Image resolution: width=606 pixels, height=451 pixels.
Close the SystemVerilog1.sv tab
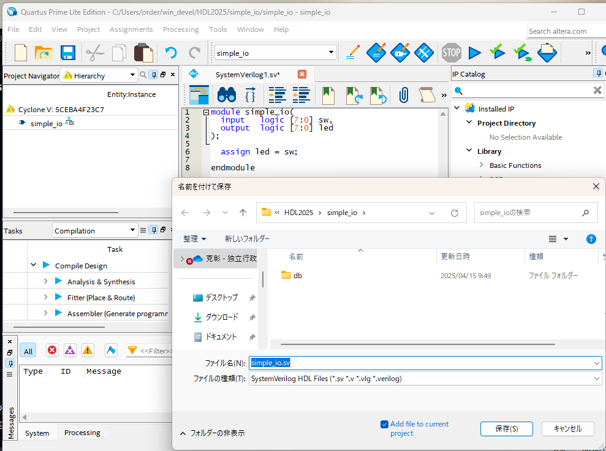pos(302,74)
